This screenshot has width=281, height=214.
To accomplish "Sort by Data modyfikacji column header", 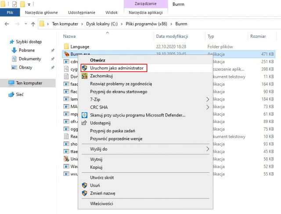I will 172,36.
